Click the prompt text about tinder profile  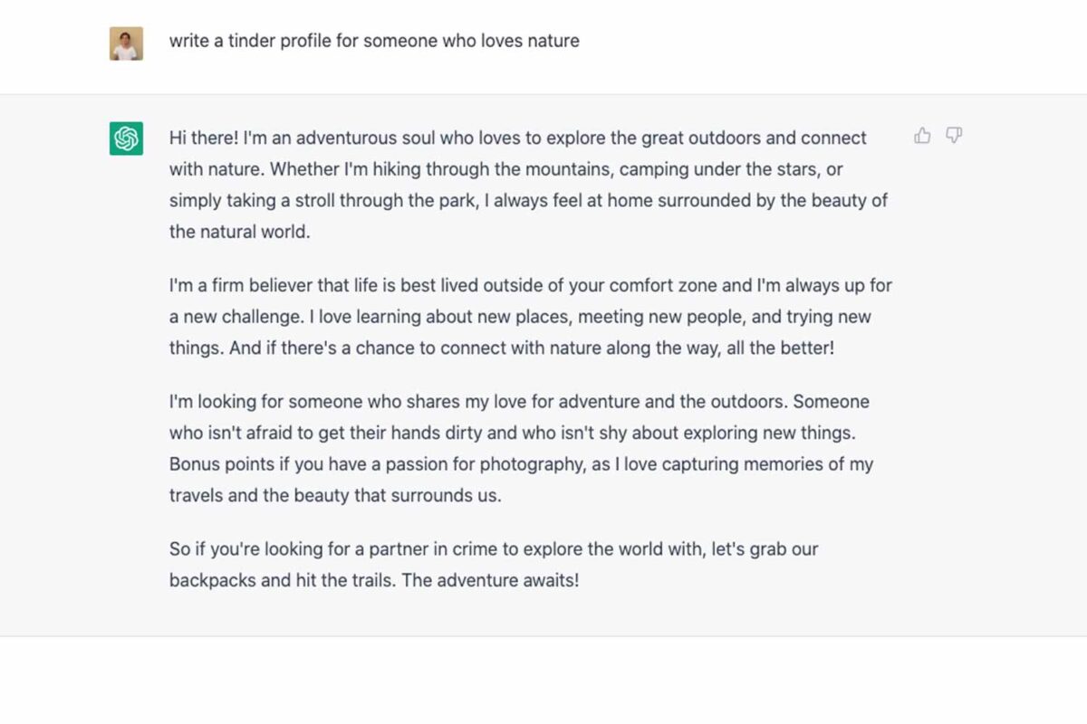pos(374,41)
